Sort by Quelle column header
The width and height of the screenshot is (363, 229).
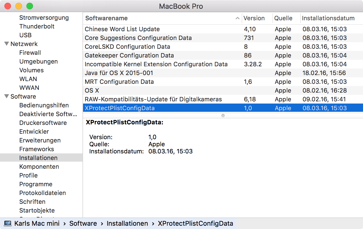[x=283, y=18]
